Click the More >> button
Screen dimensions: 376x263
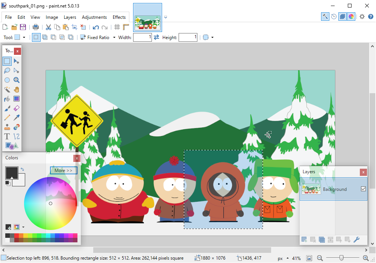(64, 171)
